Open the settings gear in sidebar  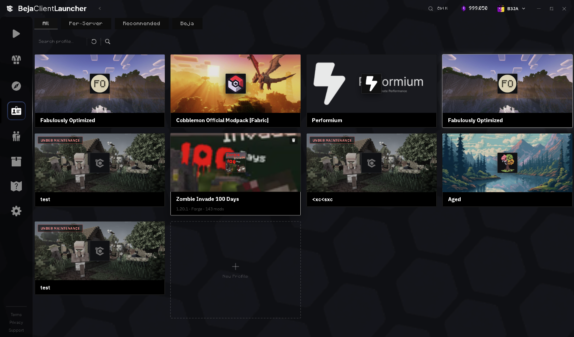tap(16, 211)
